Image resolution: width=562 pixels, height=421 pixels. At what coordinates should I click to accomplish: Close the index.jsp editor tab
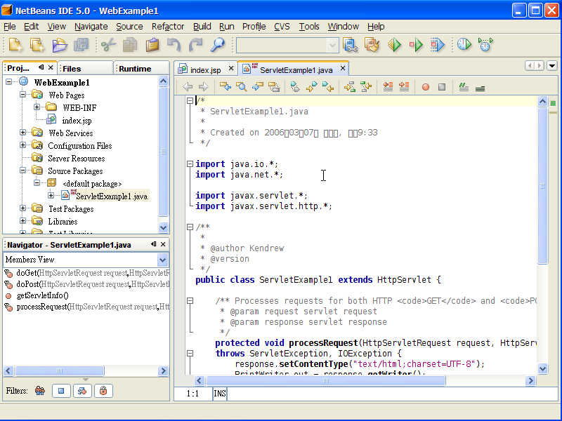[231, 68]
